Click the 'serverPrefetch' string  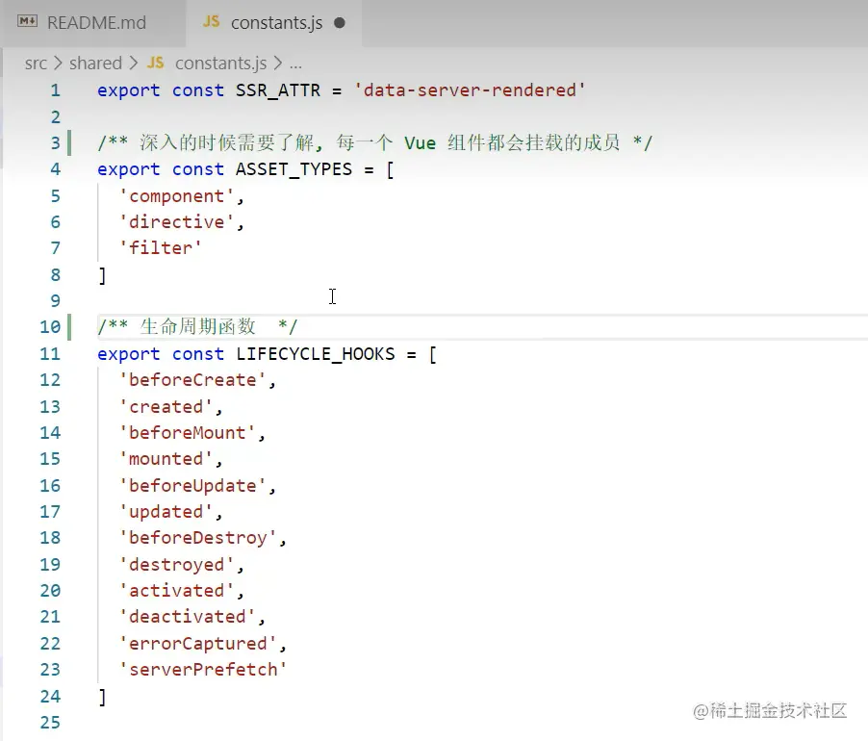coord(203,669)
